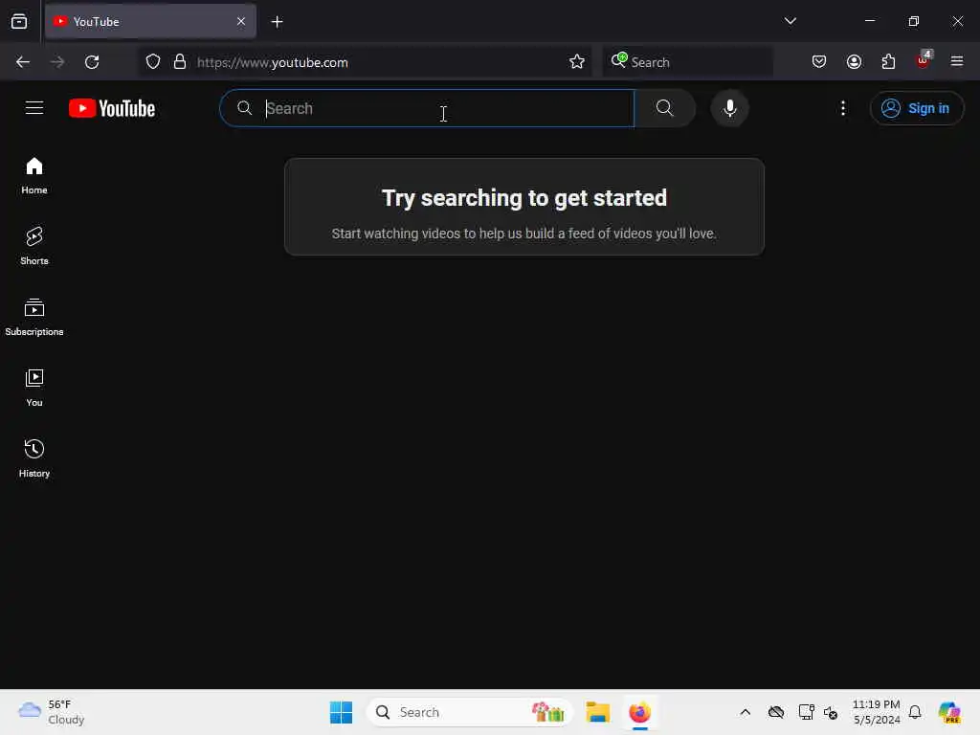The image size is (980, 735).
Task: Open Shorts in the sidebar
Action: (34, 246)
